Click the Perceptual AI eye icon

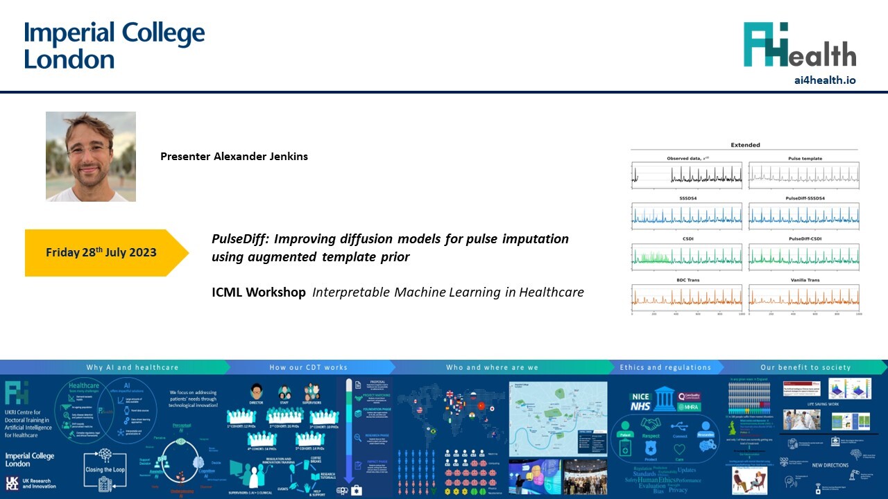(x=180, y=441)
